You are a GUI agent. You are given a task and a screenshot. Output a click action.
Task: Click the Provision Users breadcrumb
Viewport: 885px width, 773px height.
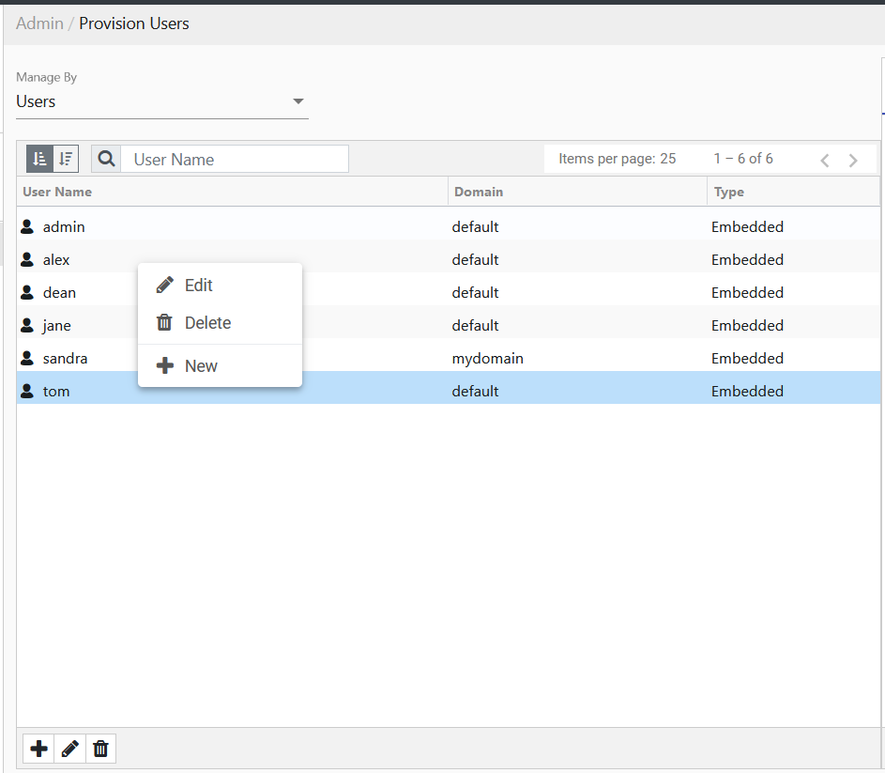[x=134, y=23]
